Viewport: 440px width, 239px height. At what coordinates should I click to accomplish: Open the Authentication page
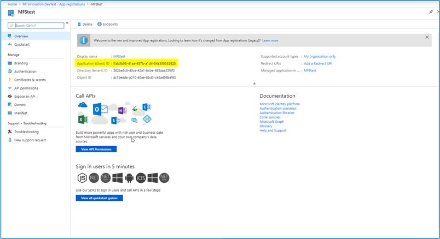tap(25, 71)
